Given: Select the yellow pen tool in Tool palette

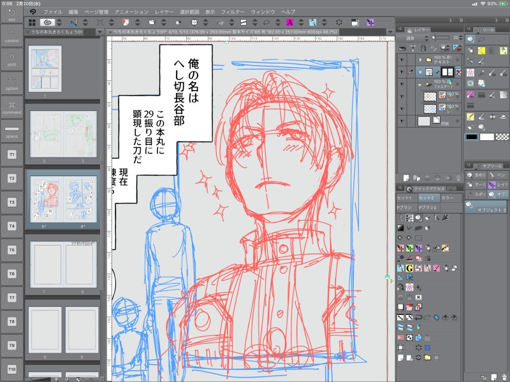Looking at the screenshot, I should 481,50.
